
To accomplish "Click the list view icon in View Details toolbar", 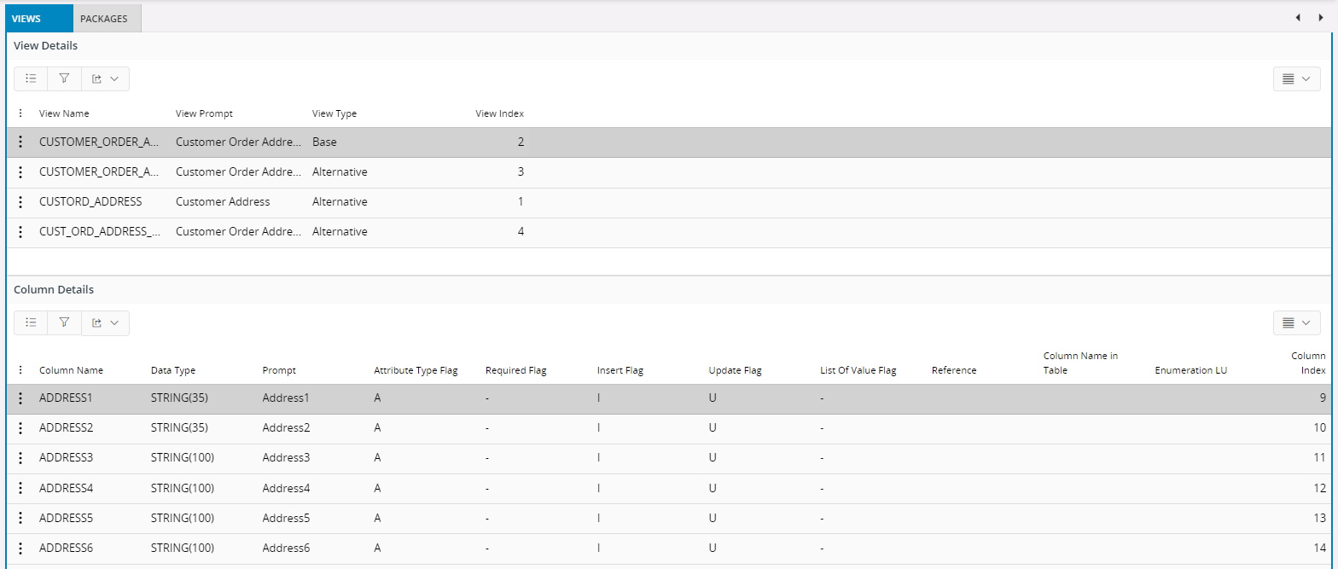I will (x=31, y=78).
